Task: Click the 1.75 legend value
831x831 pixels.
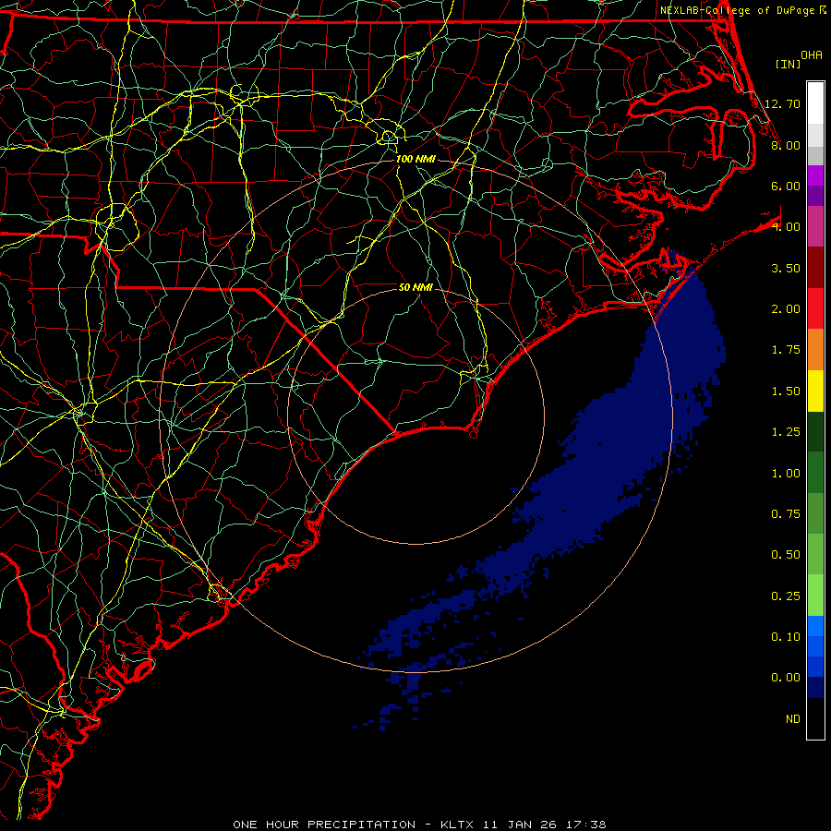Action: [x=786, y=350]
